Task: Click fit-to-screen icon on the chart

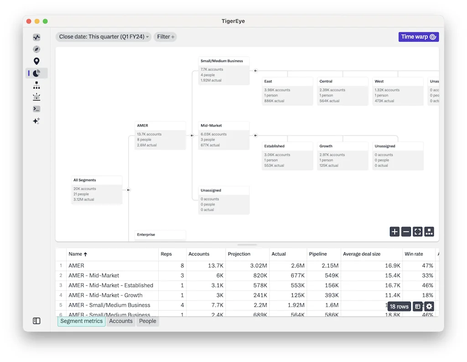Action: click(417, 231)
